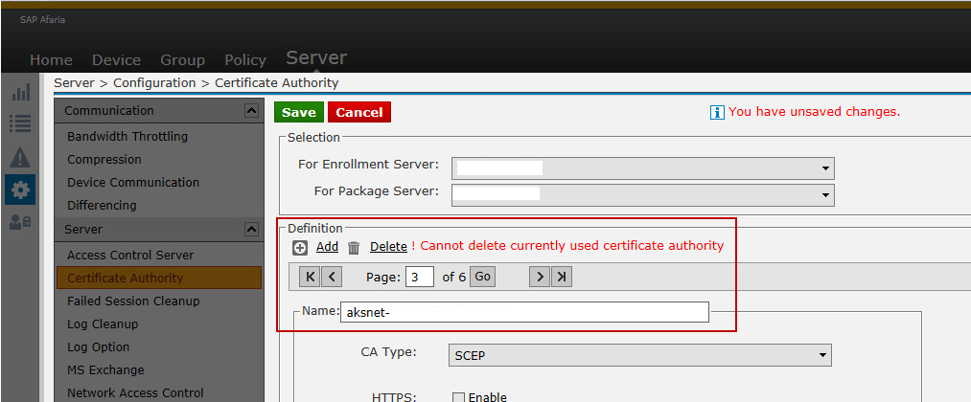Expand the CA Type SCEP dropdown

[x=639, y=355]
